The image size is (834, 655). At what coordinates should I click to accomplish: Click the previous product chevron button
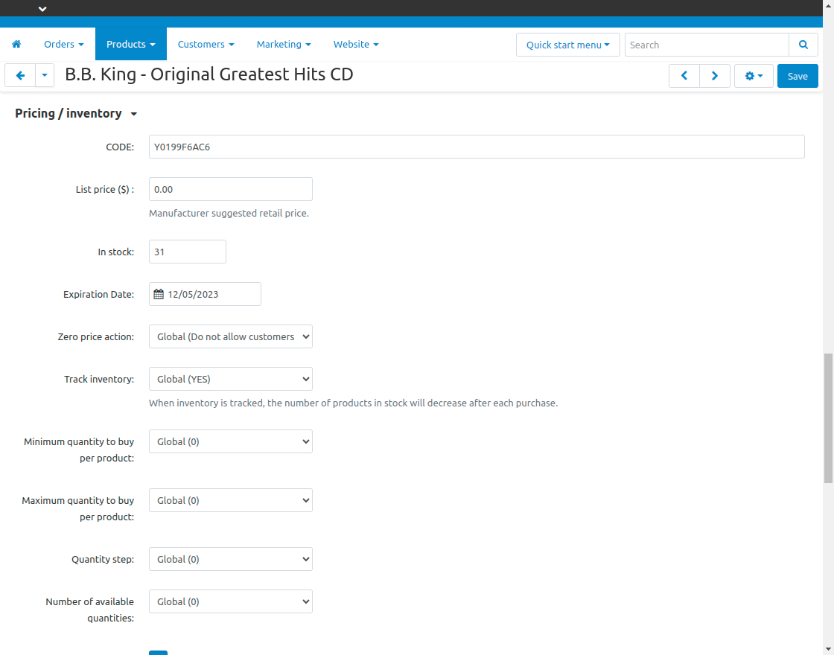point(684,75)
